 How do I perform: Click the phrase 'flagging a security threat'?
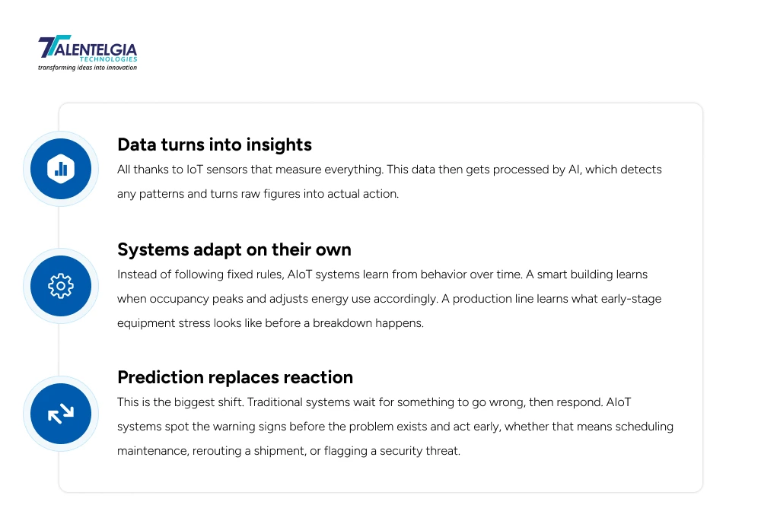(x=392, y=451)
